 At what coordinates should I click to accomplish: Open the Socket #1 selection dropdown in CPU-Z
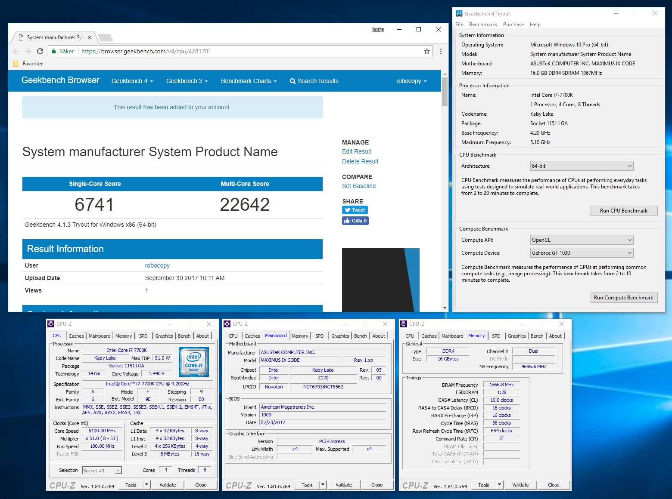102,471
